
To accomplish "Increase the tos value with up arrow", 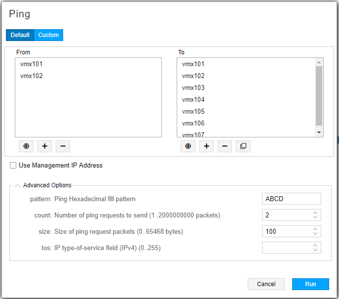I will click(x=315, y=245).
